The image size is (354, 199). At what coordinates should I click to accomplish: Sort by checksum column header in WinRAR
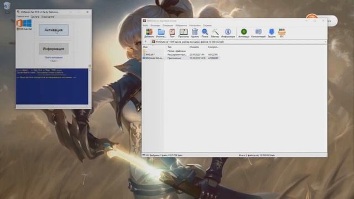point(214,47)
